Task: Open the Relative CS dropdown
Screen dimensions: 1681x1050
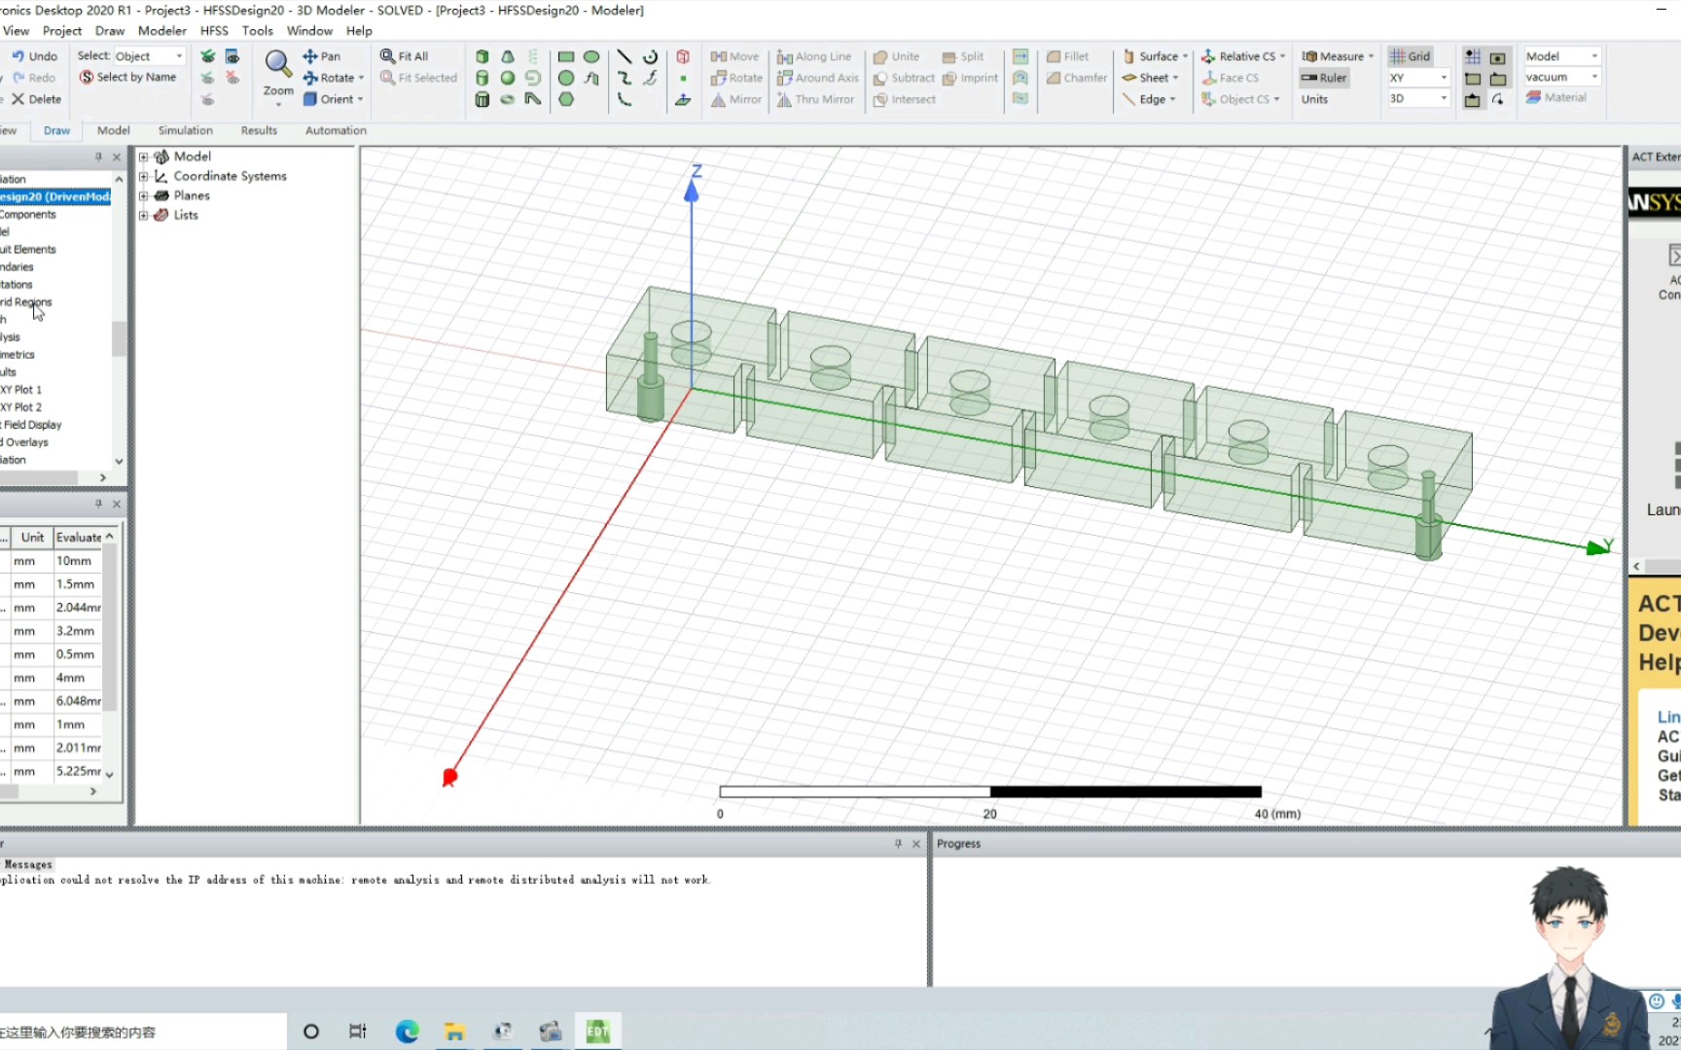Action: click(x=1243, y=56)
